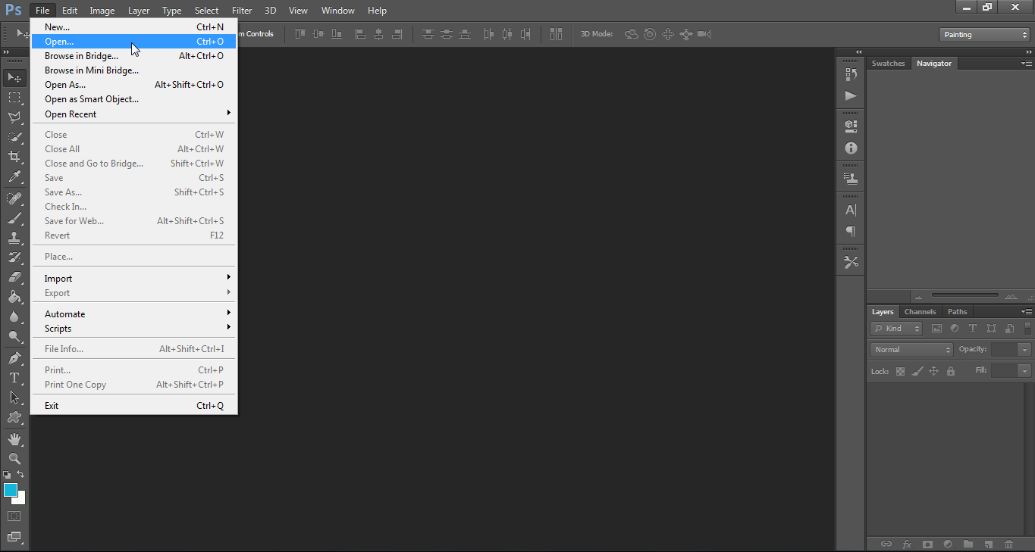Switch to the Swatches tab
This screenshot has height=552, width=1035.
click(x=888, y=64)
